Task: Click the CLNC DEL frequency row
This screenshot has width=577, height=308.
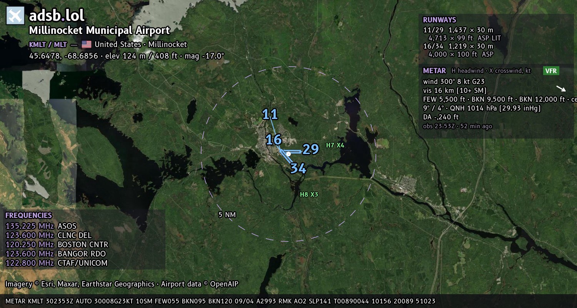Action: (x=49, y=235)
